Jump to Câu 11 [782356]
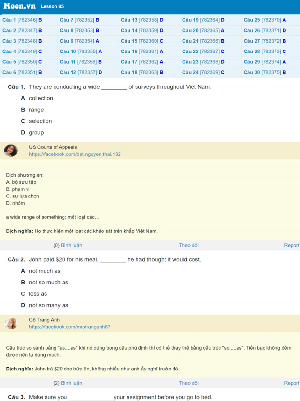The image size is (300, 401). [80, 62]
